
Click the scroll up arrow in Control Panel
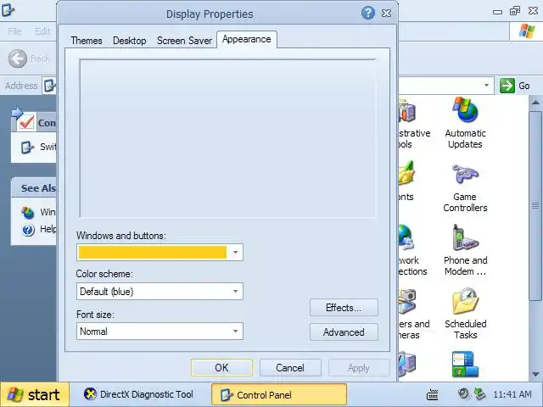535,103
